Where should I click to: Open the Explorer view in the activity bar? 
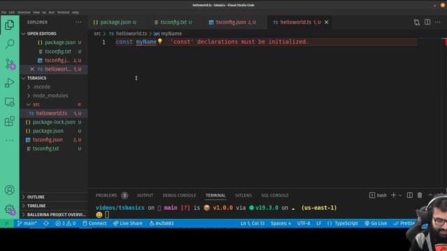tap(9, 25)
